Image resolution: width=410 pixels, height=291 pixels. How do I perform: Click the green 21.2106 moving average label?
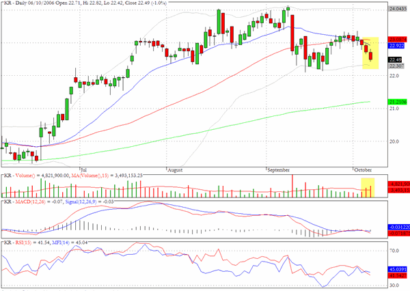[x=398, y=102]
